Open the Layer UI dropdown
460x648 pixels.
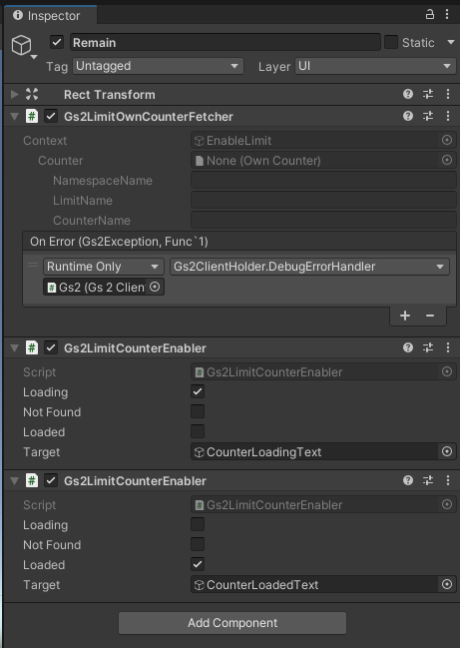[x=375, y=66]
